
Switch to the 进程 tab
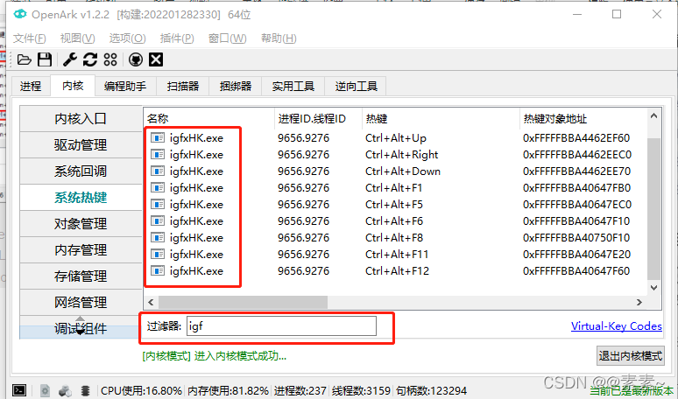(31, 86)
